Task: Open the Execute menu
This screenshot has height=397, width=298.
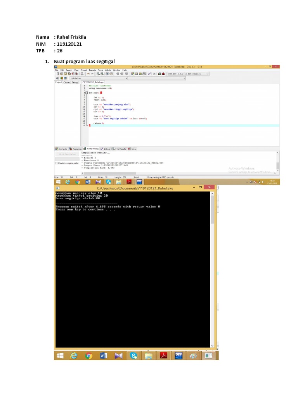Action: pos(92,70)
